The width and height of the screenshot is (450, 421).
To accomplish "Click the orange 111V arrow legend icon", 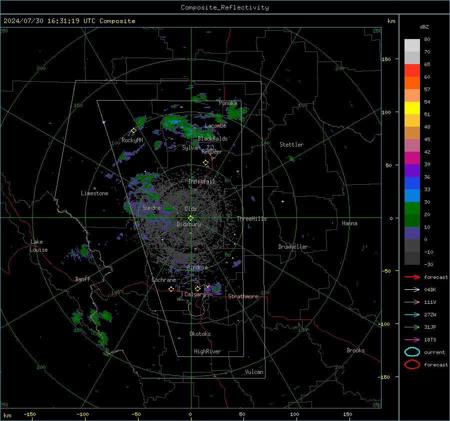I will pos(412,302).
